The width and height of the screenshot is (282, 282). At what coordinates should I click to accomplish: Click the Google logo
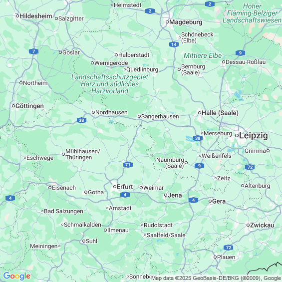click(x=17, y=276)
